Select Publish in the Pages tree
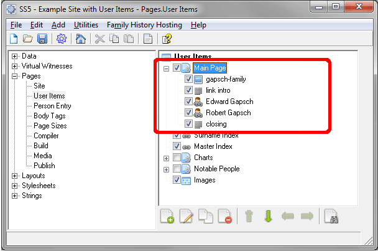 point(44,166)
